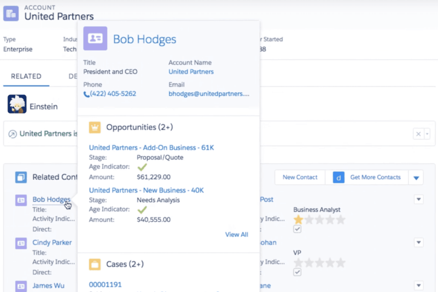Click the Business Analyst title text
This screenshot has width=438, height=292.
[317, 209]
